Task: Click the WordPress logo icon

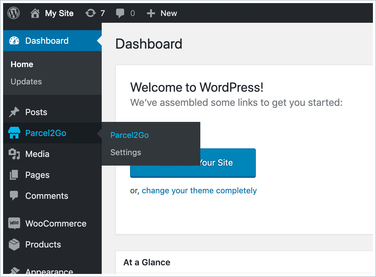Action: [x=14, y=13]
